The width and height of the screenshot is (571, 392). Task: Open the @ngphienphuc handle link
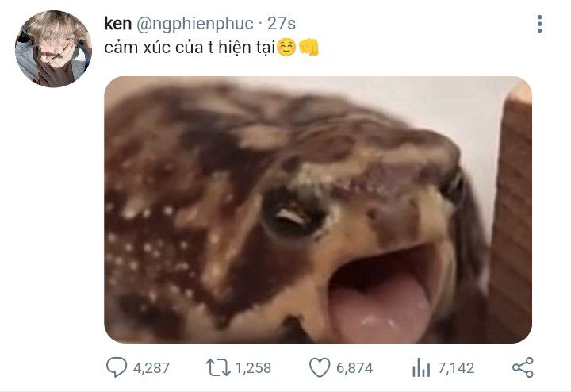195,24
